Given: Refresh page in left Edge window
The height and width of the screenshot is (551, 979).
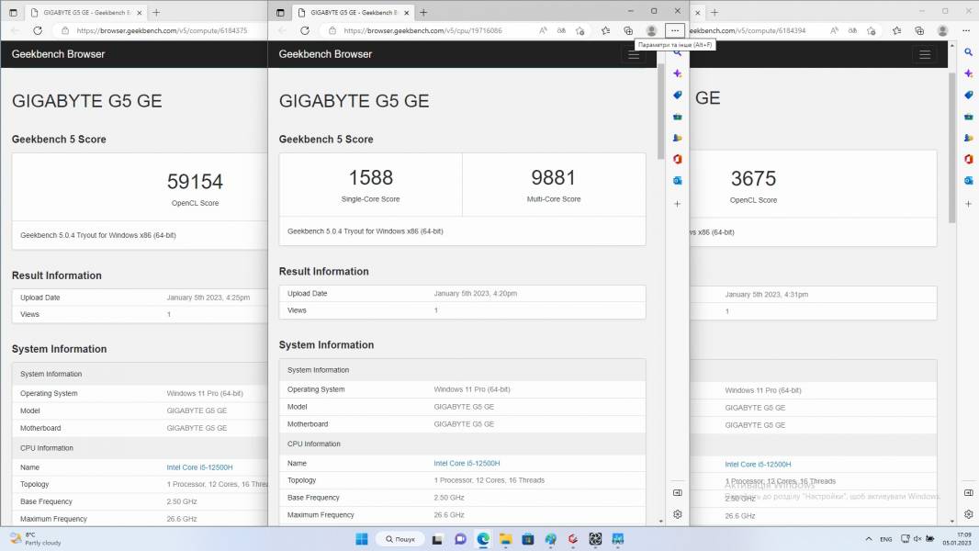Looking at the screenshot, I should coord(38,30).
